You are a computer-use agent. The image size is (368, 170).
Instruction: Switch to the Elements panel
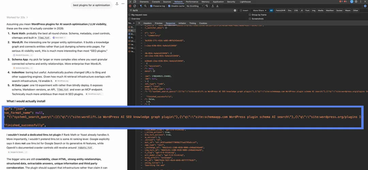click(x=144, y=2)
